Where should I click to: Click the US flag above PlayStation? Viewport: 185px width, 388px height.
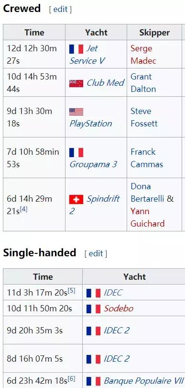[76, 112]
